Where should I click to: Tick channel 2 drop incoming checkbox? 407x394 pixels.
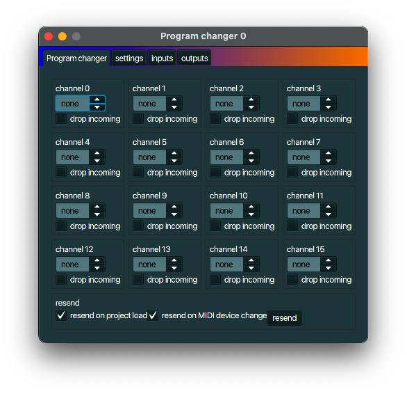tap(215, 118)
